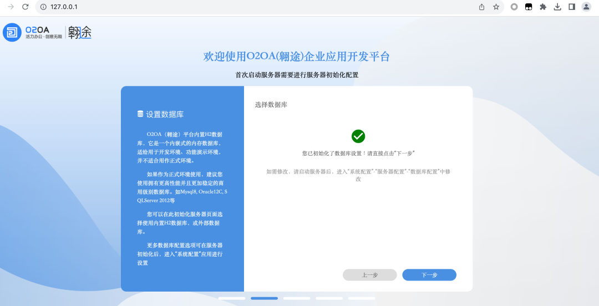Select the fourth step progress indicator
This screenshot has height=306, width=599.
coord(329,298)
